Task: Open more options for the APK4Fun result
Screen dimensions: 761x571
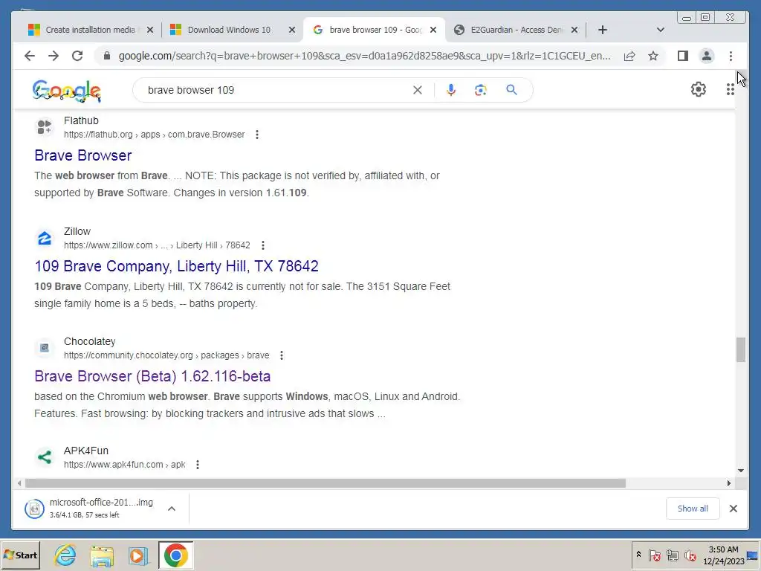Action: click(198, 465)
